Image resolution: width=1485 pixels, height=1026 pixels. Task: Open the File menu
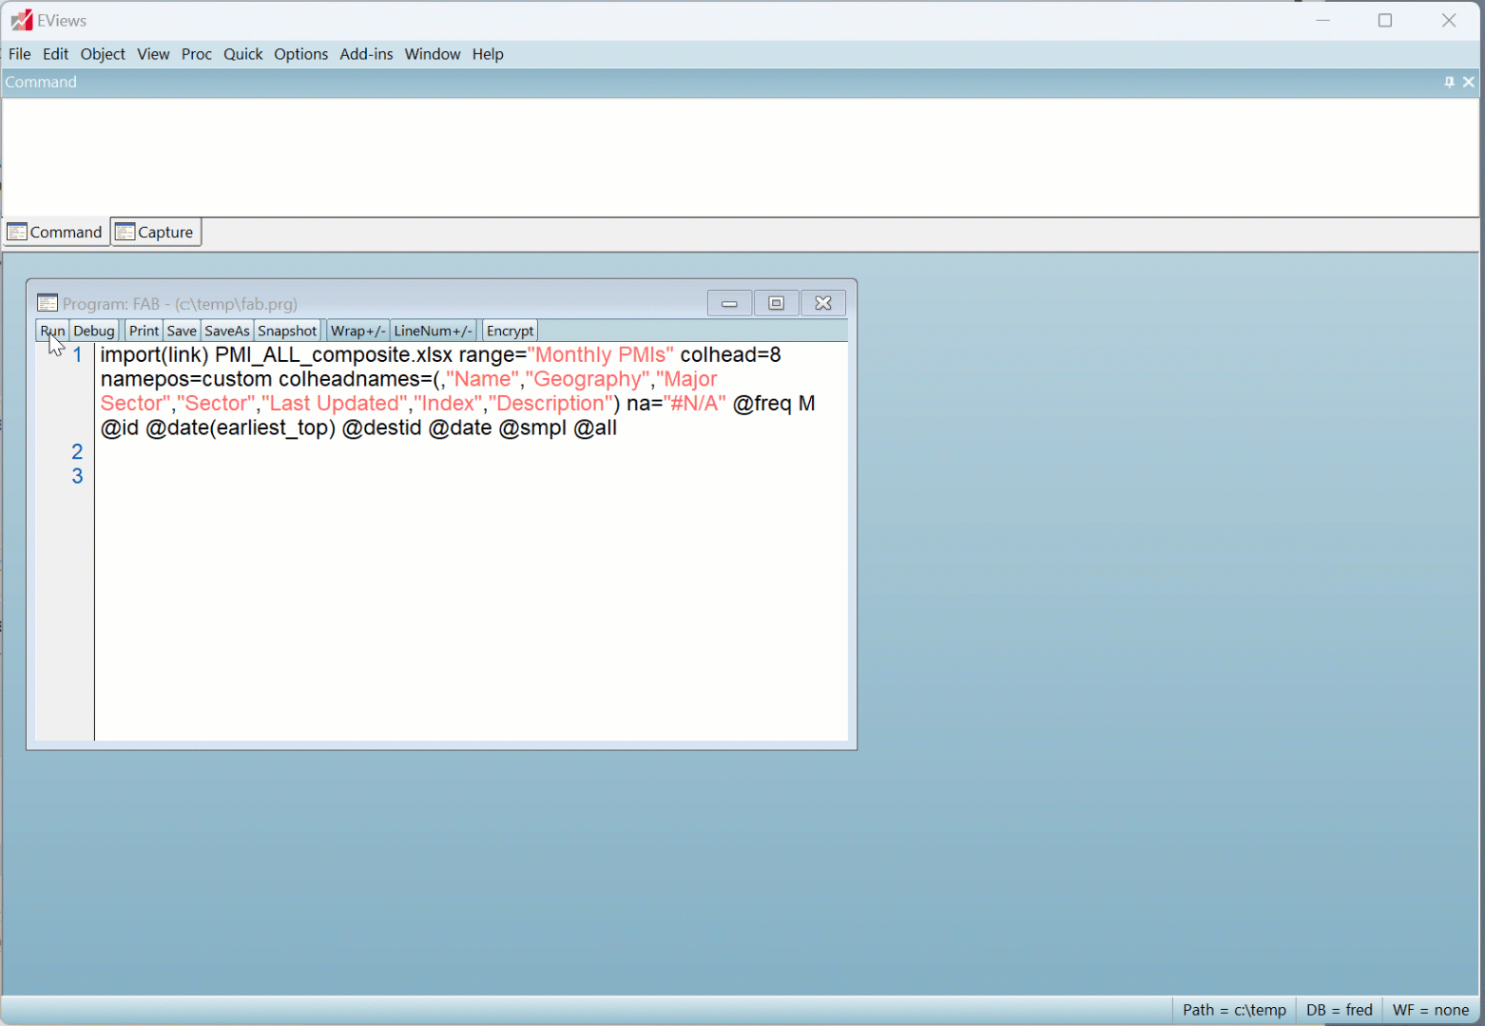point(19,54)
